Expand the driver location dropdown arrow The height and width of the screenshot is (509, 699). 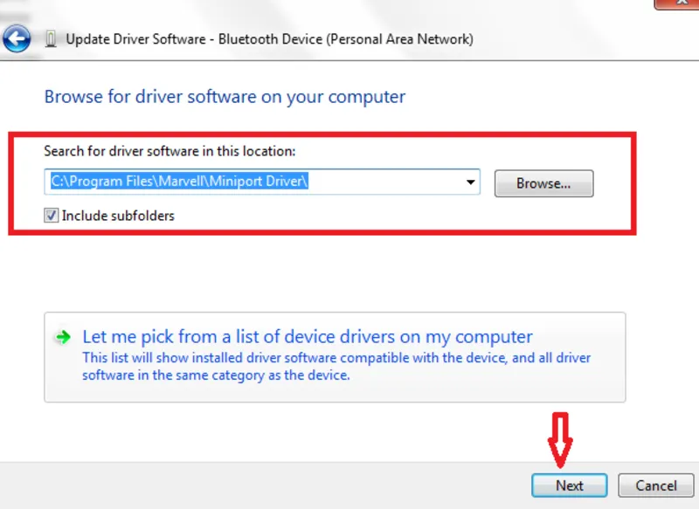click(471, 182)
